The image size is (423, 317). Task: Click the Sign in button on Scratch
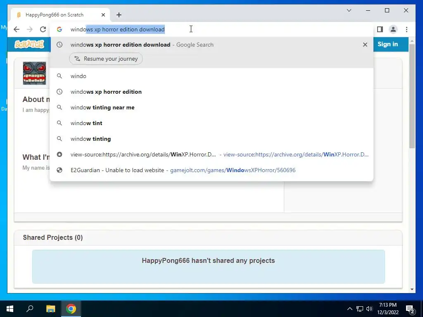pyautogui.click(x=387, y=44)
